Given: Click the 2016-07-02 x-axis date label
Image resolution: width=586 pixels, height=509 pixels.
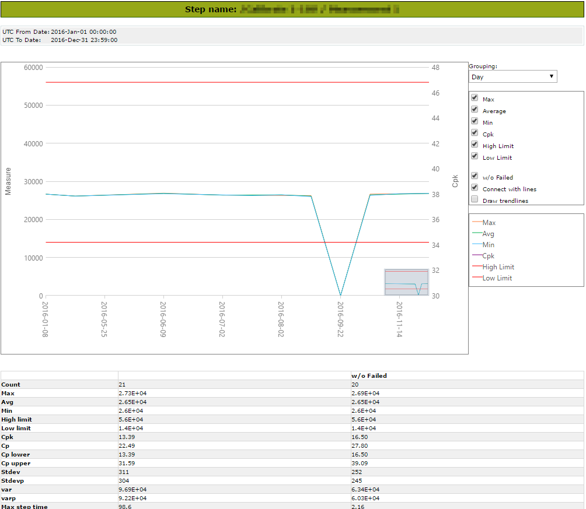Looking at the screenshot, I should [222, 320].
